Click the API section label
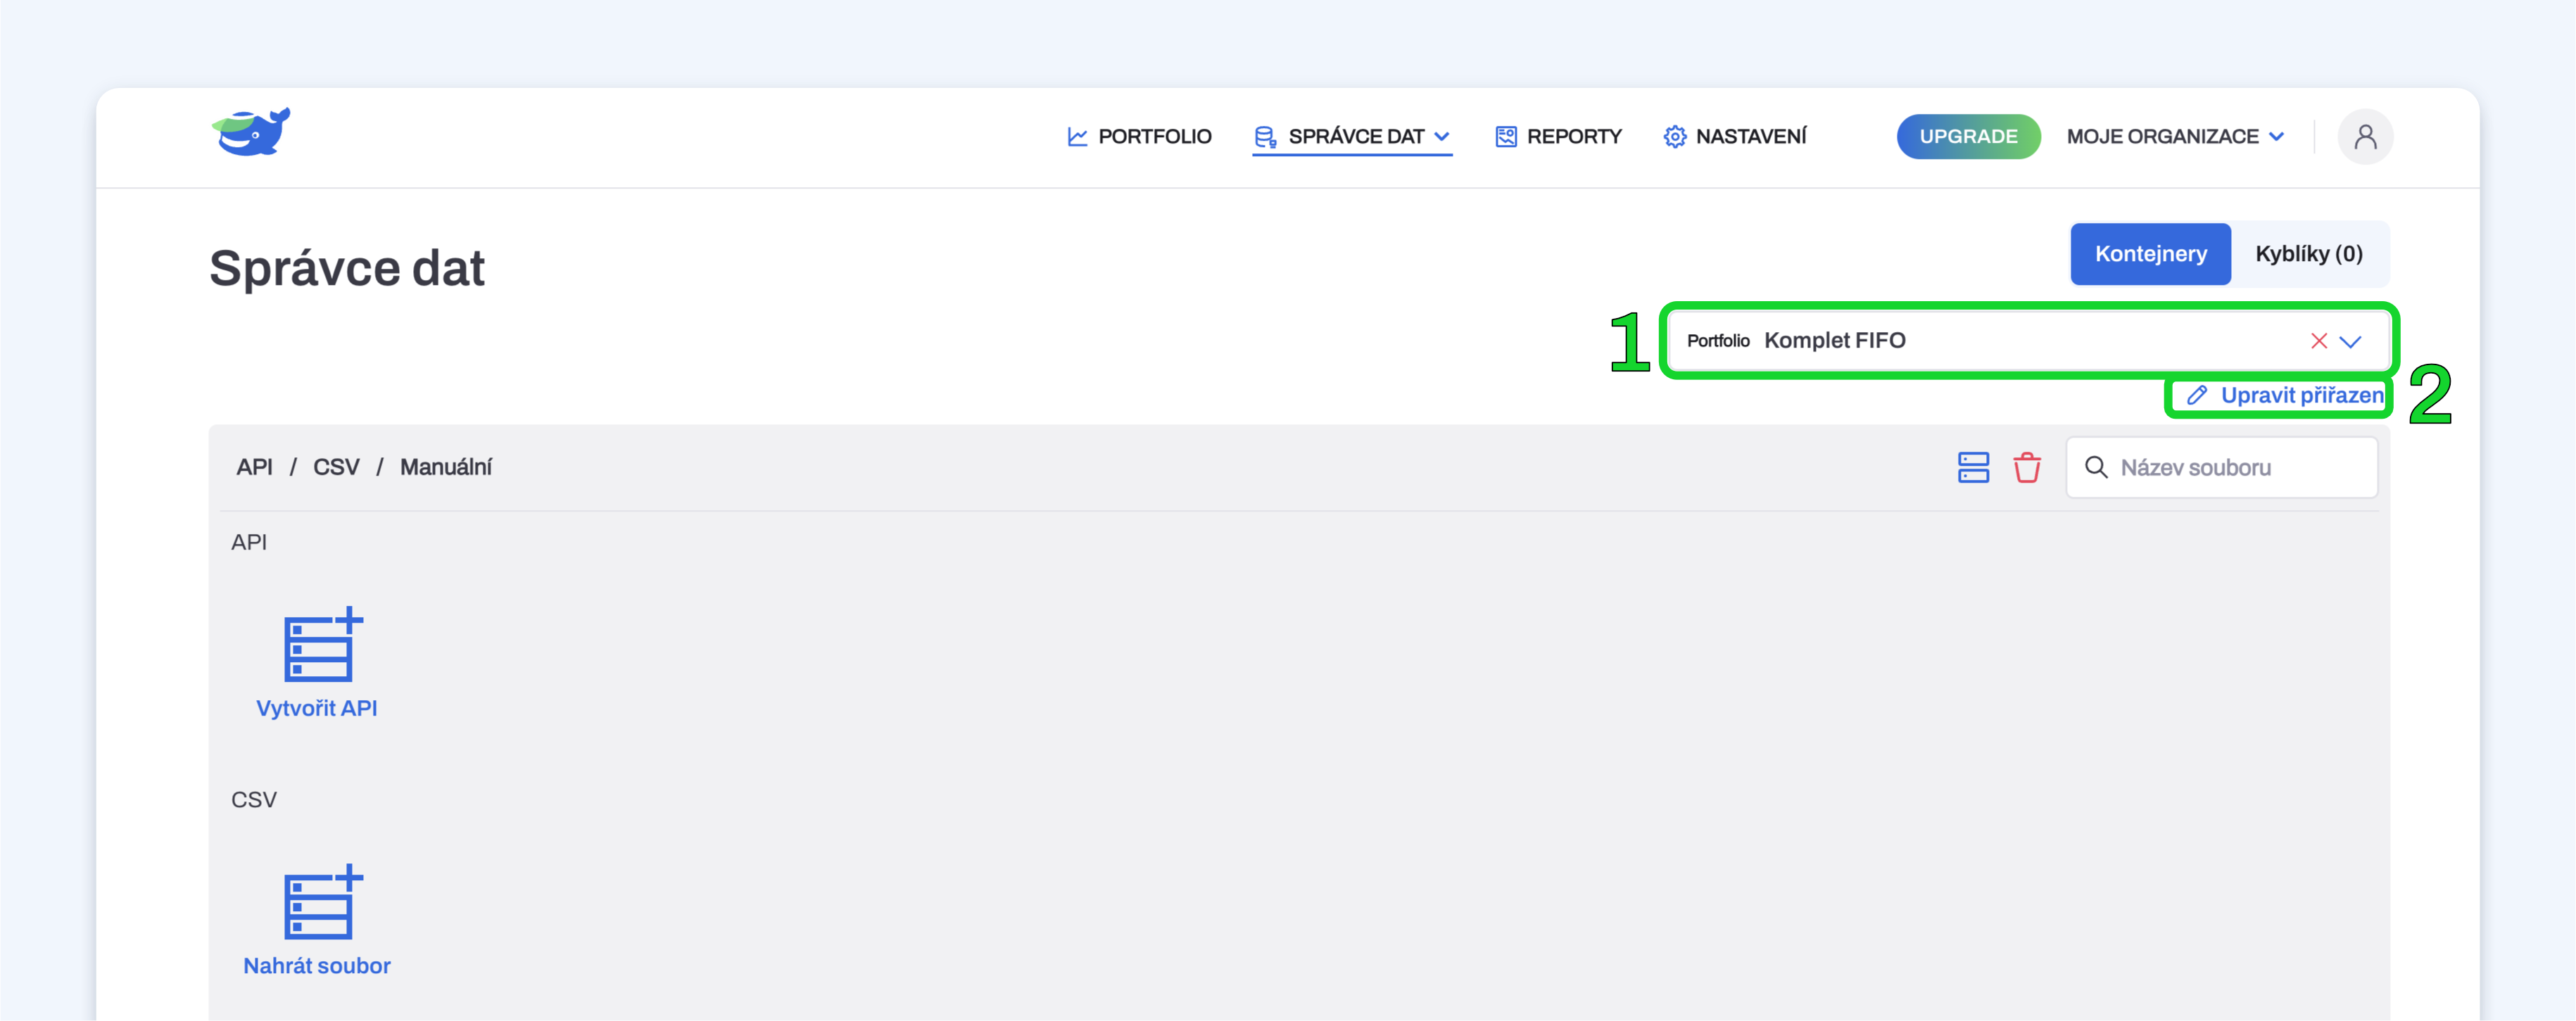 [249, 542]
